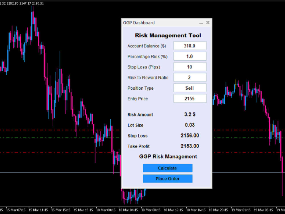
Task: Select the Take Profit value 2153.00
Action: coord(190,146)
